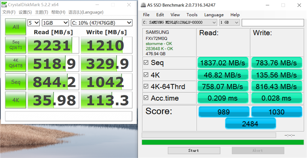Run the 4K Q64T8 benchmark test
307x158 pixels.
point(16,63)
